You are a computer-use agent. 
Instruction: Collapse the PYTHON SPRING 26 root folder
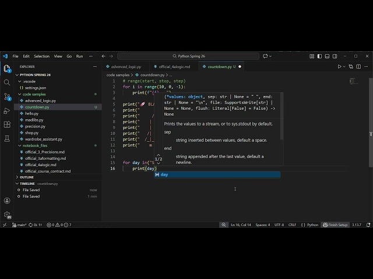[x=58, y=75]
